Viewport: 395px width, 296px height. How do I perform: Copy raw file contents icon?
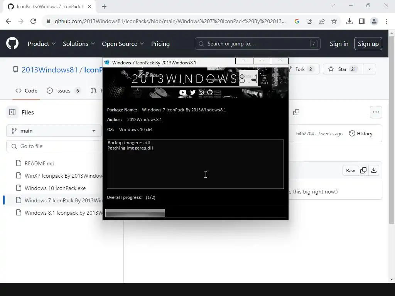pyautogui.click(x=363, y=171)
